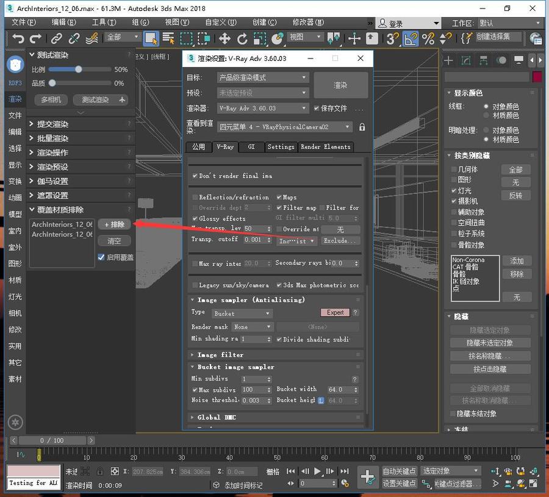Select the Link tool icon

56,38
